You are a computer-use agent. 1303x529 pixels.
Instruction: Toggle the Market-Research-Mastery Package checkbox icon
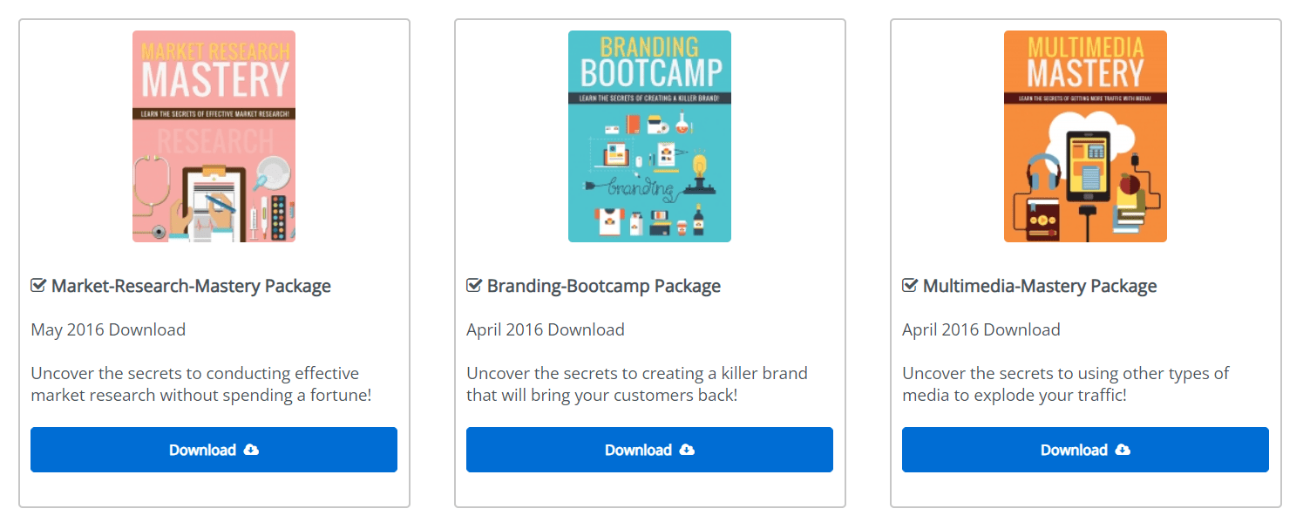[x=38, y=286]
